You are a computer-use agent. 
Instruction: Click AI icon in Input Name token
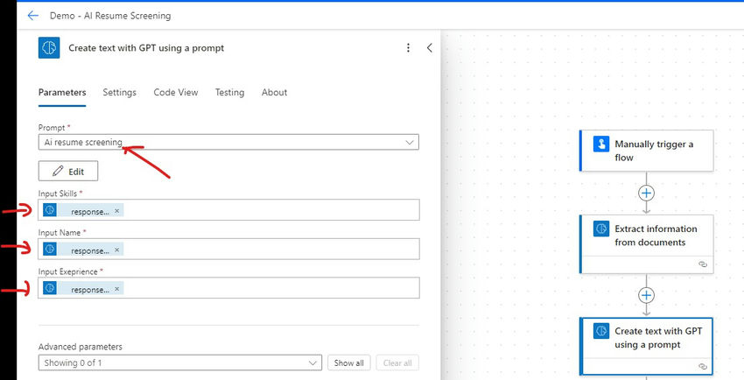click(50, 249)
